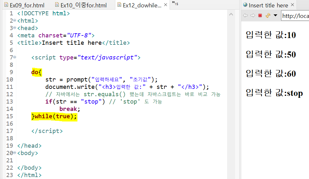Click the Ex10_이중for.html file icon
The height and width of the screenshot is (179, 309).
point(57,5)
